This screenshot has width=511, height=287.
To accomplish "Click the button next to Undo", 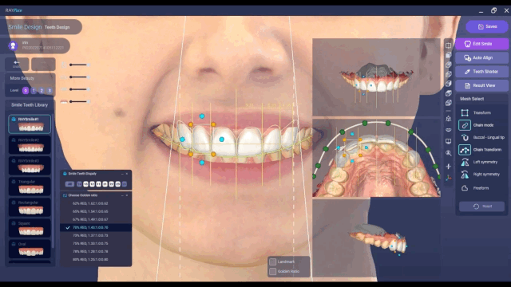I will click(x=43, y=64).
